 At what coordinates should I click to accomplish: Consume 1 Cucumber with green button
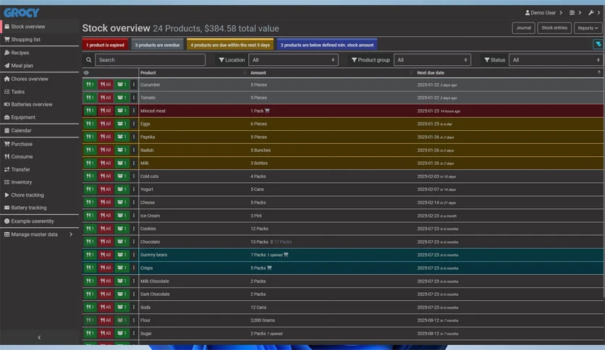pos(90,85)
